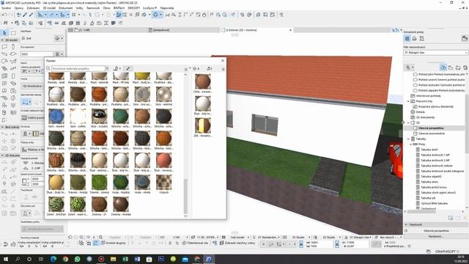Click the Painter material list vertical scrollbar
The width and height of the screenshot is (469, 264).
(185, 196)
